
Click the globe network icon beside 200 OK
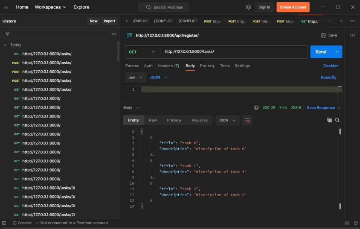256,108
